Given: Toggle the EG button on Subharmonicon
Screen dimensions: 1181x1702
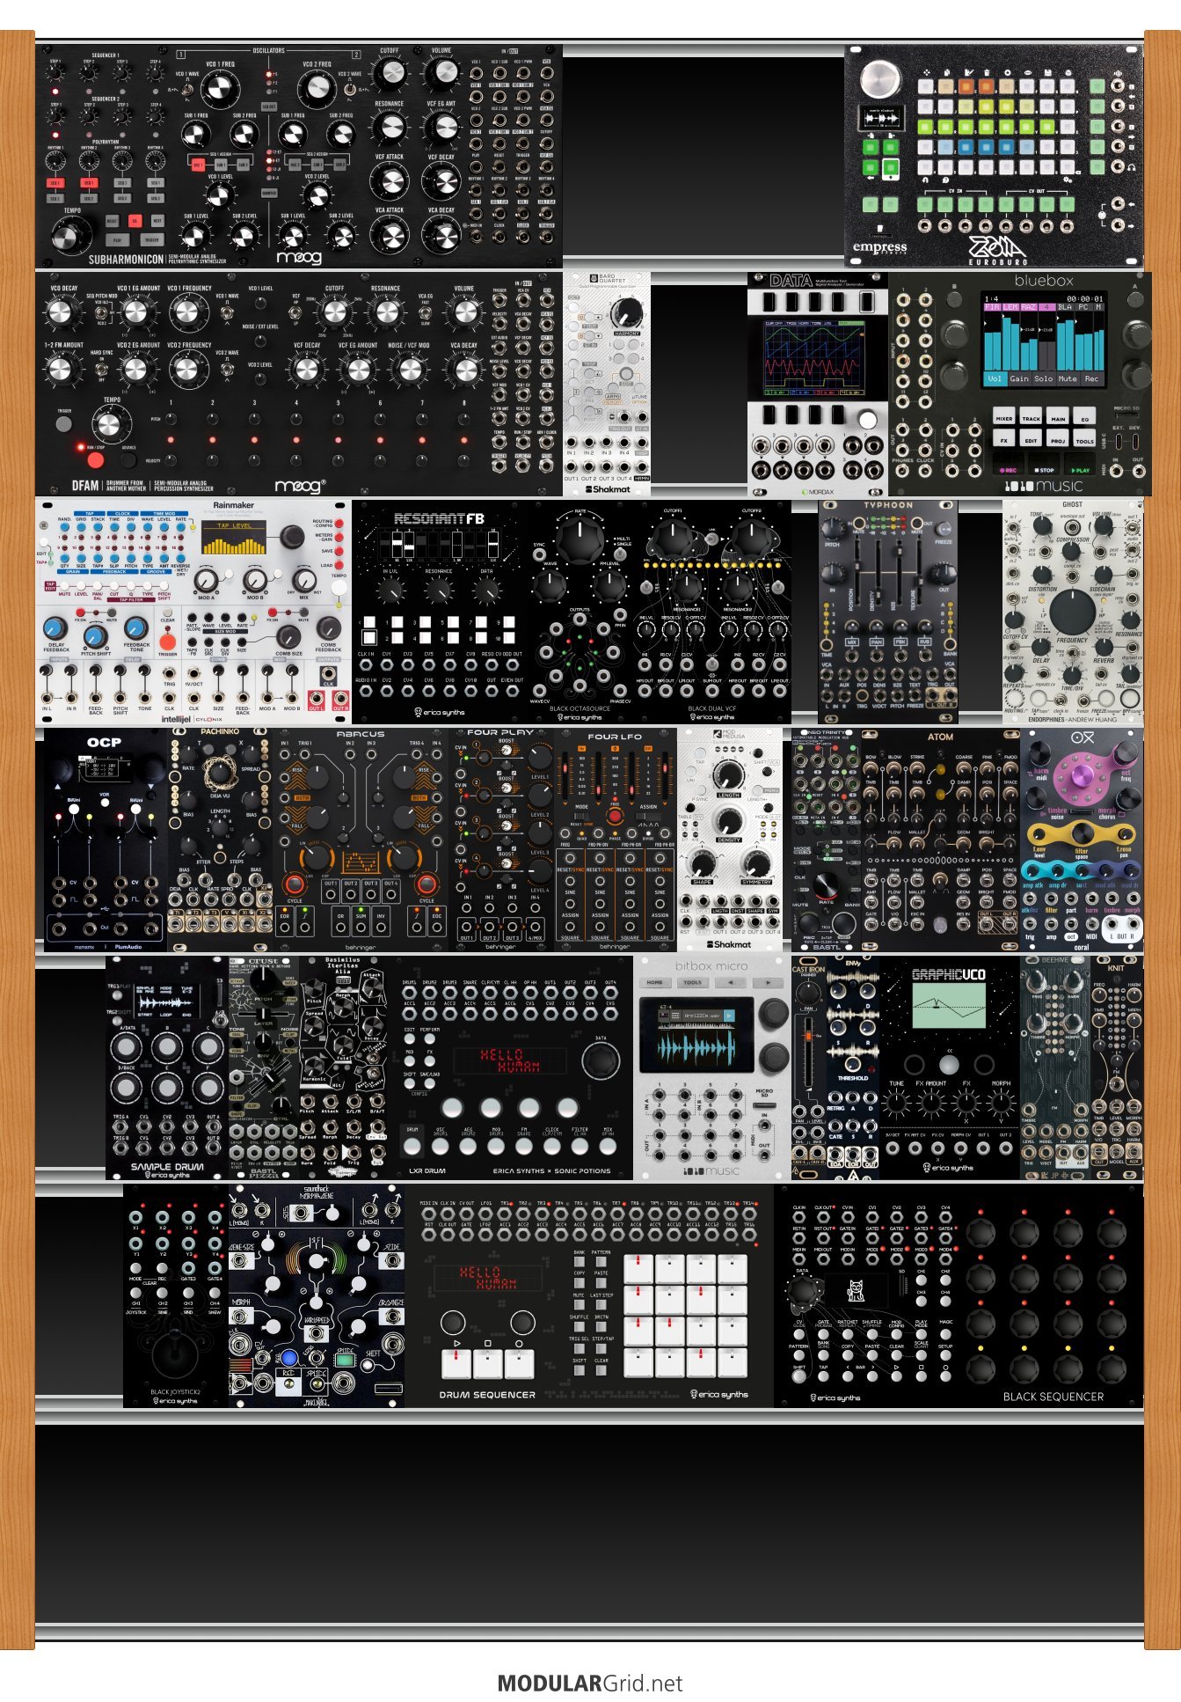Looking at the screenshot, I should (135, 221).
